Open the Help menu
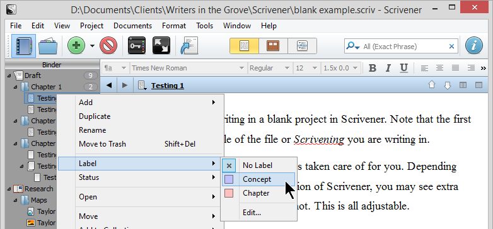Viewport: 493px width, 229px height. click(269, 26)
